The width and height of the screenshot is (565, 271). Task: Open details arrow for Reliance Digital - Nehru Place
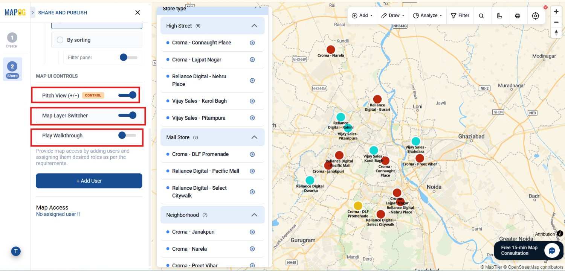[x=252, y=81]
